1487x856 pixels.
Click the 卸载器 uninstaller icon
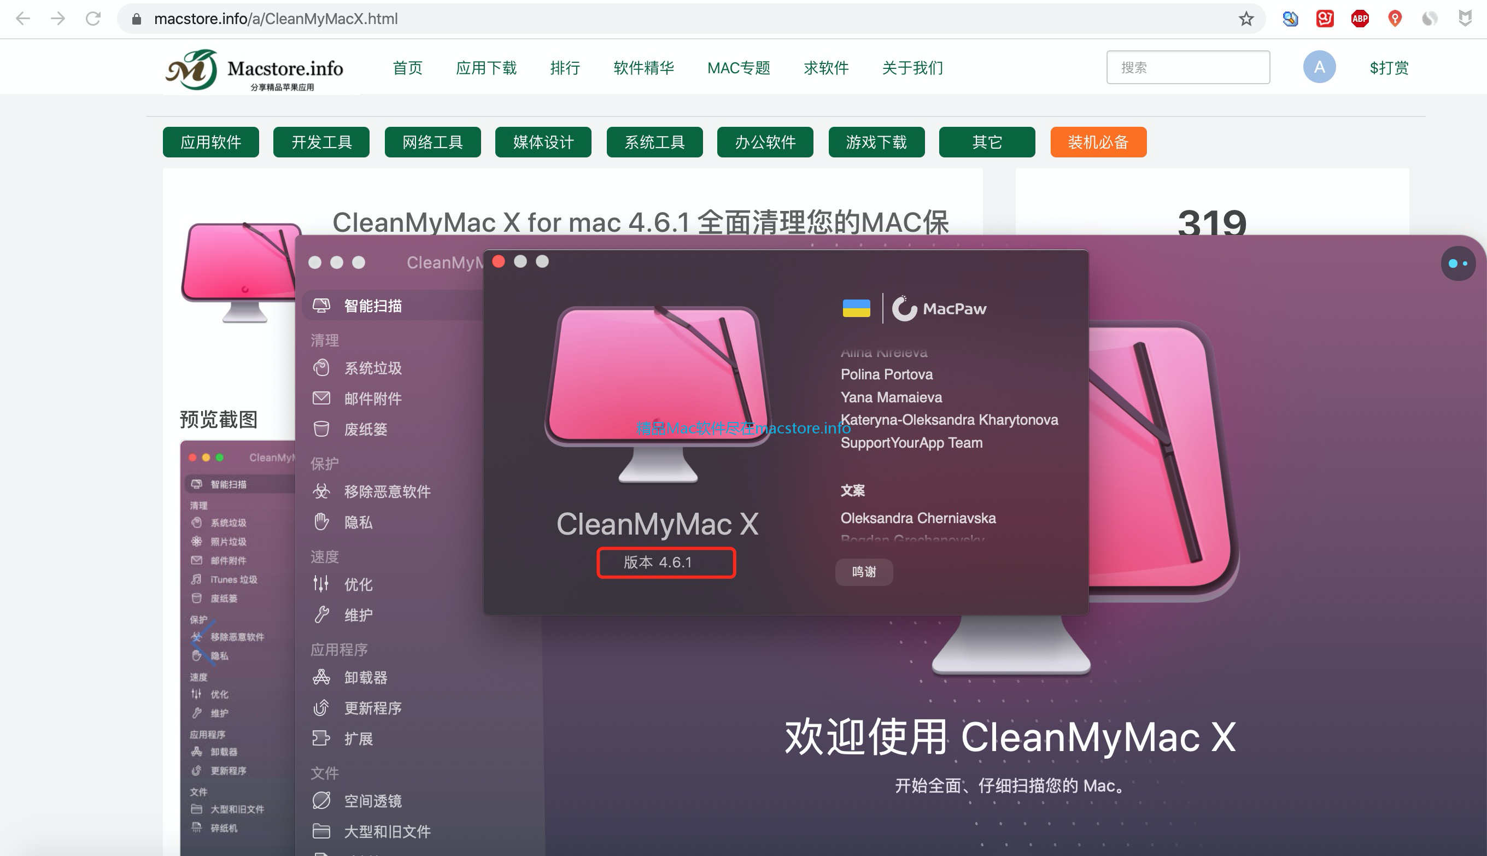pyautogui.click(x=321, y=677)
